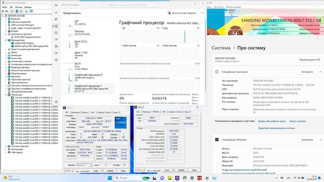Open Processes page in Task Manager sidebar

point(56,19)
